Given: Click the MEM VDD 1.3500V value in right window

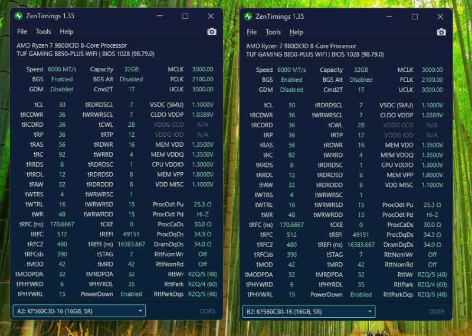Looking at the screenshot, I should 432,145.
